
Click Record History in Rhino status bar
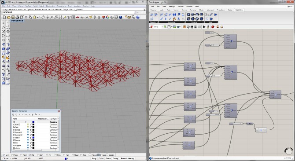pos(127,158)
